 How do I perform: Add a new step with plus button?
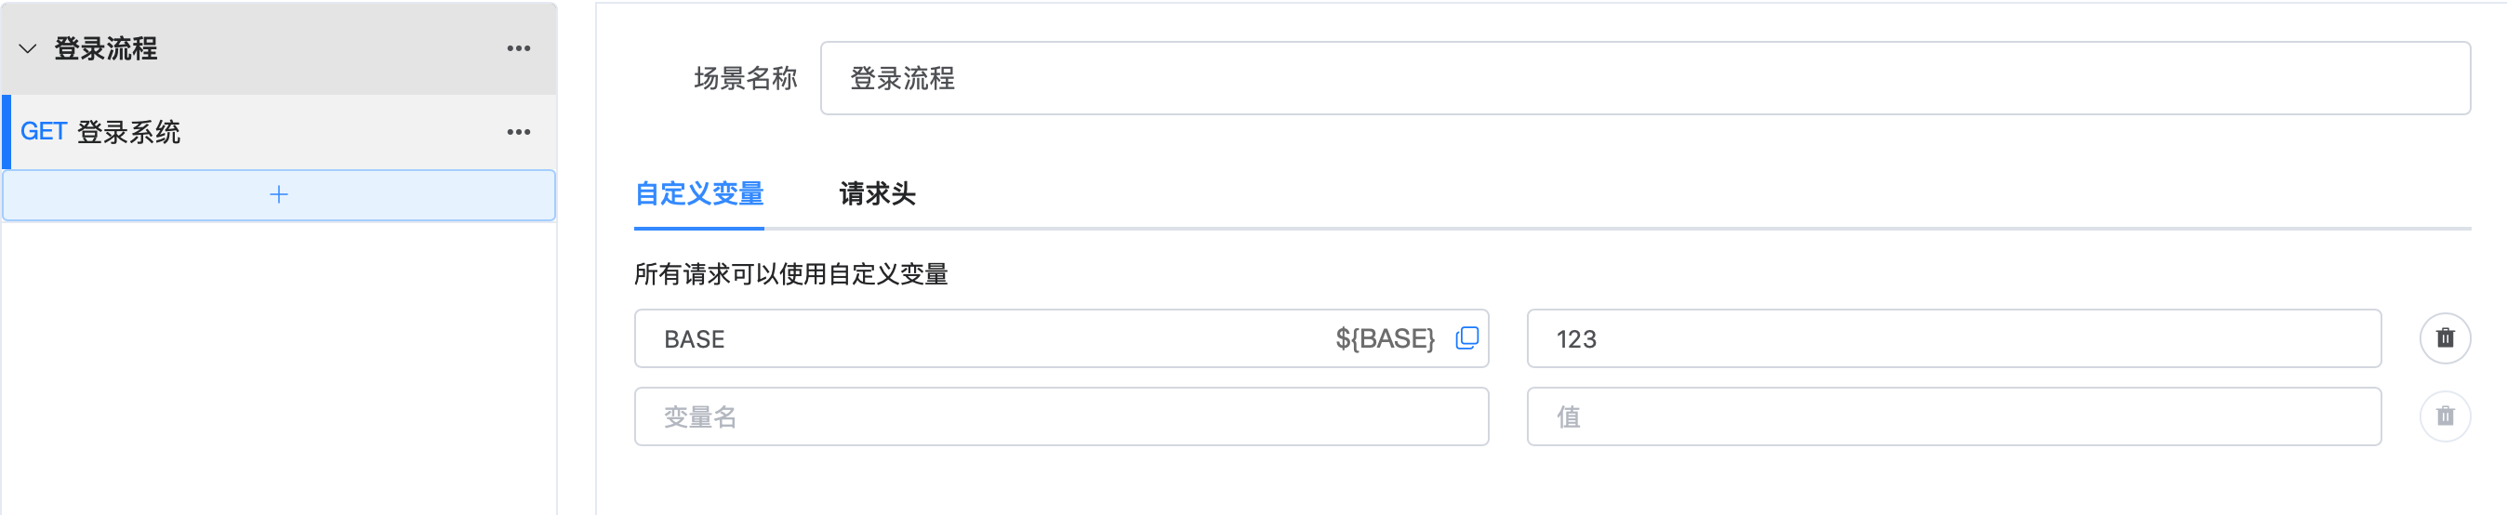[279, 194]
